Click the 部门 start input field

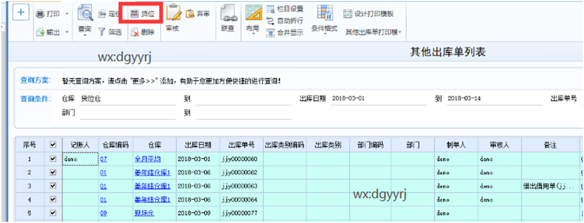tap(128, 113)
